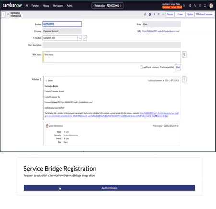Click the Contact field showing Consumer Test
The width and height of the screenshot is (216, 209).
[x=60, y=38]
